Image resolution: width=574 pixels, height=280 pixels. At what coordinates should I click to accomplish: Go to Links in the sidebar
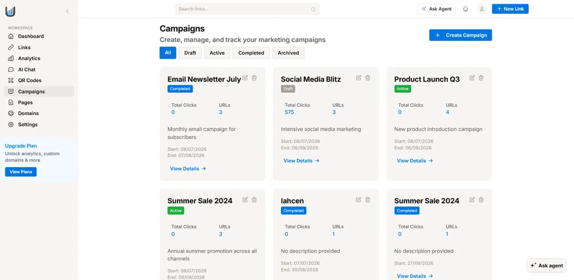[39, 47]
